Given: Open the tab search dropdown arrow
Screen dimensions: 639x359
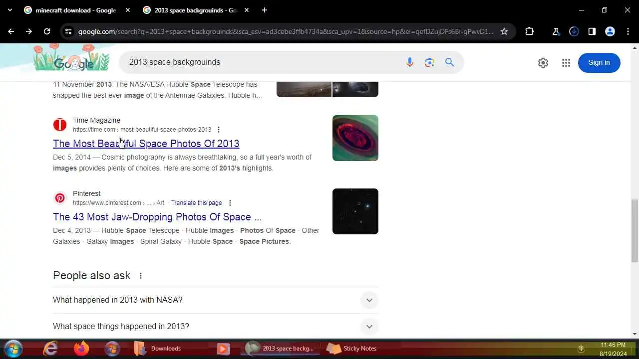Looking at the screenshot, I should (x=10, y=10).
